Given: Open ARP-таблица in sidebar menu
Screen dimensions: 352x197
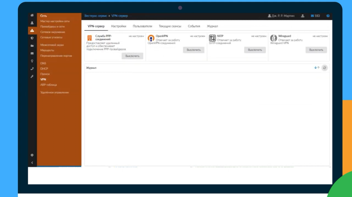Looking at the screenshot, I should (48, 85).
